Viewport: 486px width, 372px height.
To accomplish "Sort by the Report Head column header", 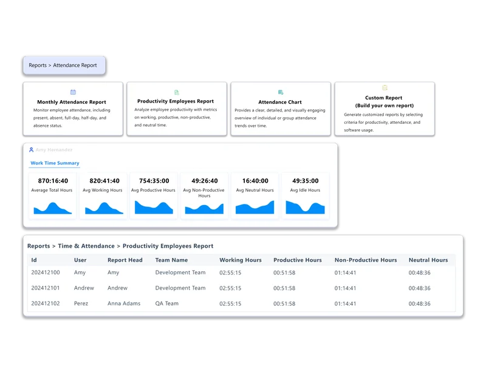I will coord(125,260).
